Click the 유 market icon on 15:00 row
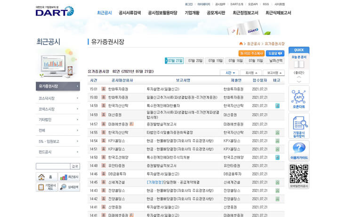 pyautogui.click(x=104, y=97)
